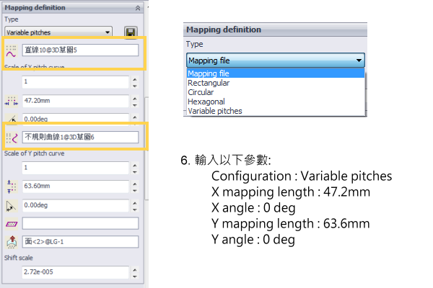433x288 pixels.
Task: Click the red mapping area icon
Action: point(11,222)
